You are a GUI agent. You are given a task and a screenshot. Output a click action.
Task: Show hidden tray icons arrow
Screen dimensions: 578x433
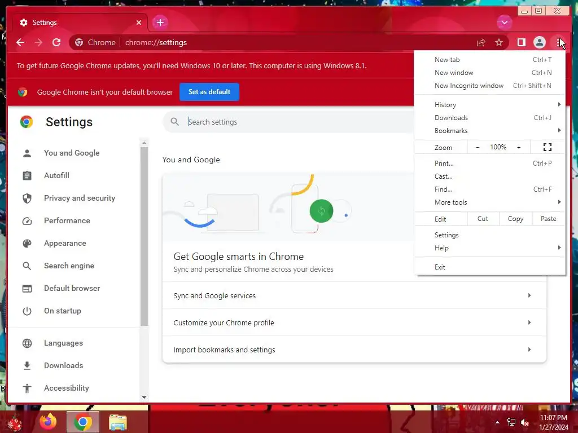point(498,422)
